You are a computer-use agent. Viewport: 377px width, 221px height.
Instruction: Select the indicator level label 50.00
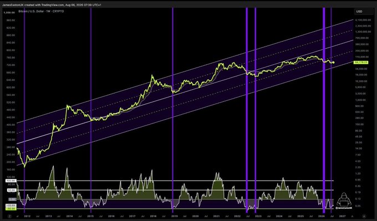(x=11, y=190)
